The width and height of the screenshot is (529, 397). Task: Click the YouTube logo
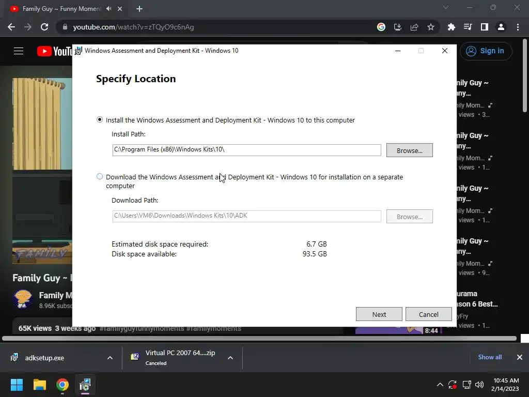[55, 51]
